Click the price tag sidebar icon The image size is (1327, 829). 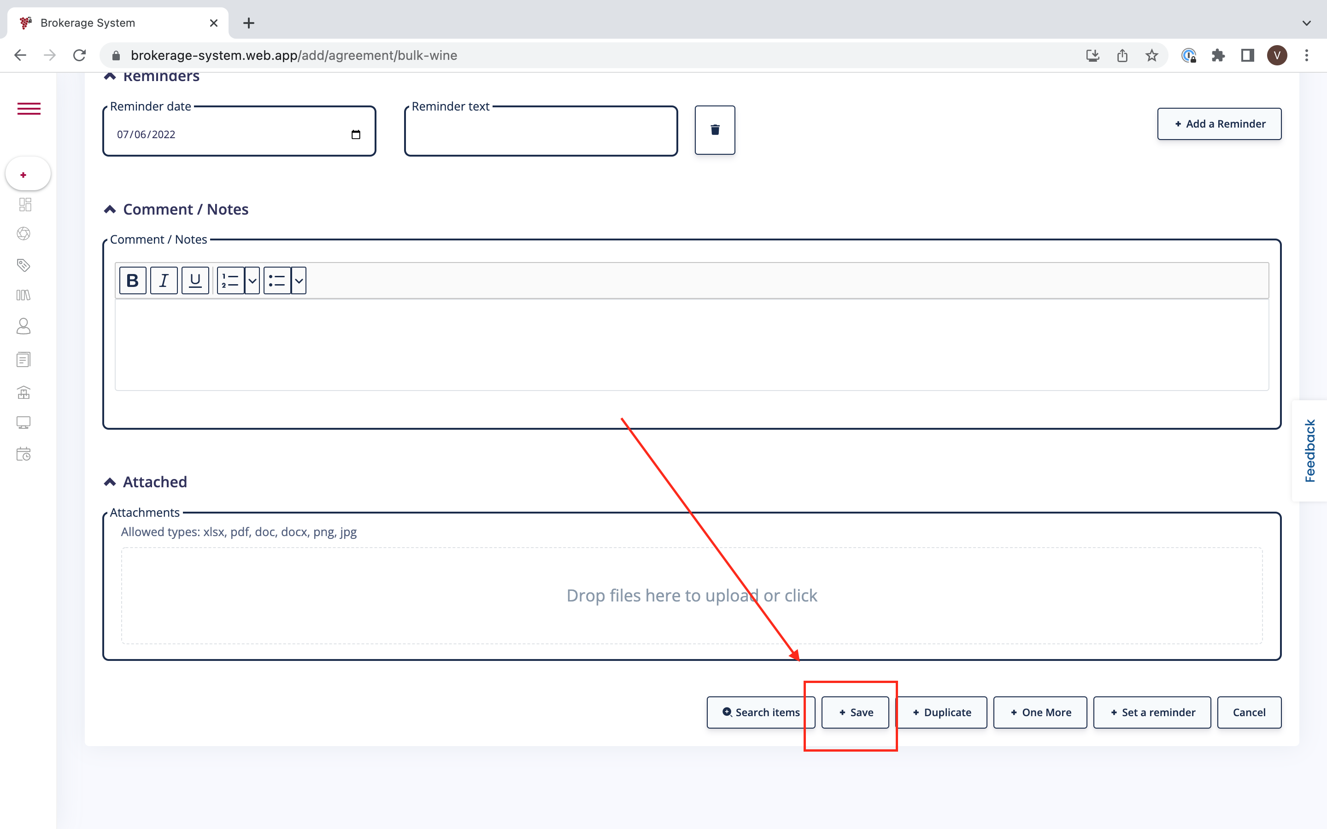click(23, 265)
